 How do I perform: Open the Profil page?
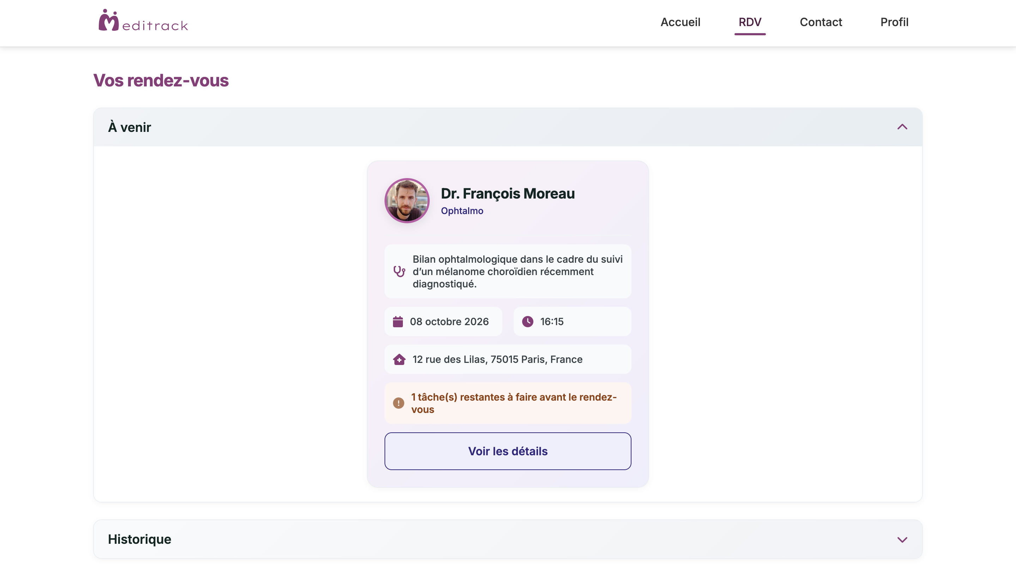(894, 22)
